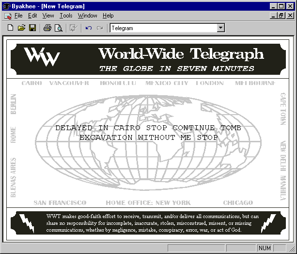Click Byakhee app icon in title bar
The height and width of the screenshot is (254, 297).
6,6
